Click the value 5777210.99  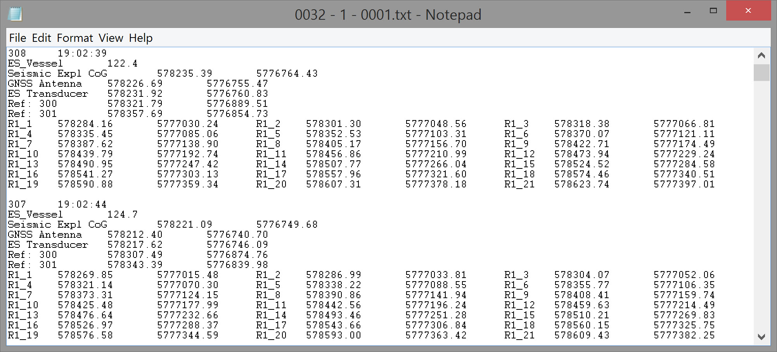(436, 154)
